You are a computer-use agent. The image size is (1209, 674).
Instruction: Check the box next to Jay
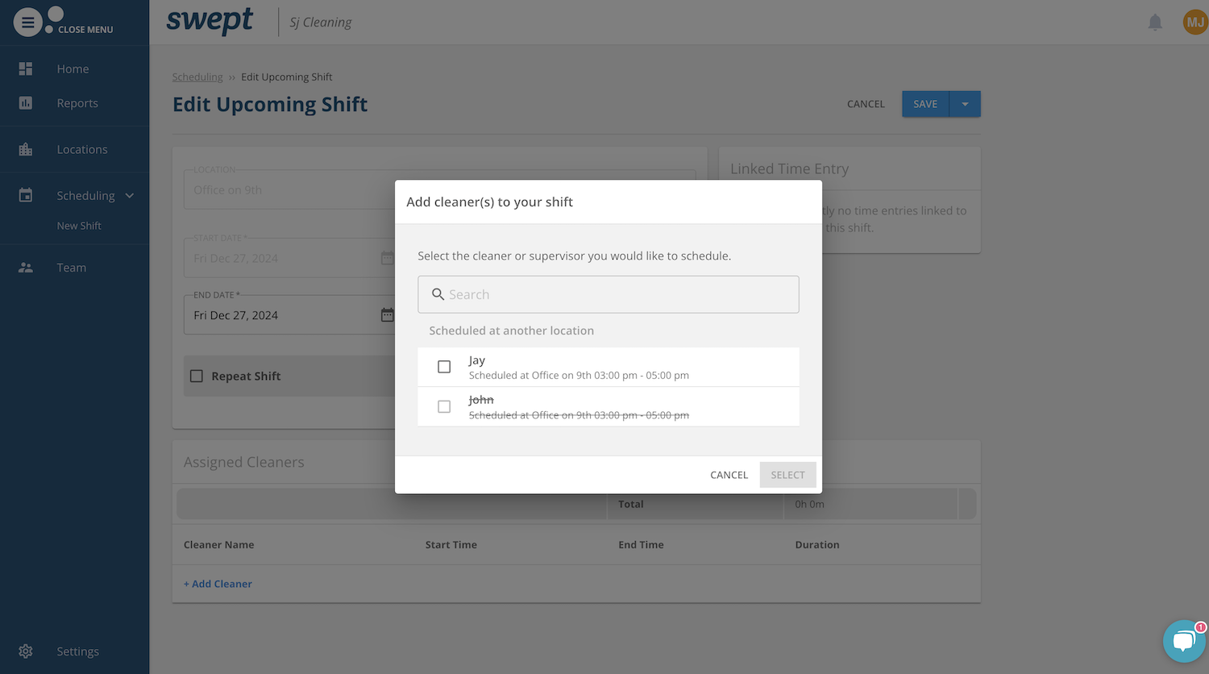[x=444, y=367]
